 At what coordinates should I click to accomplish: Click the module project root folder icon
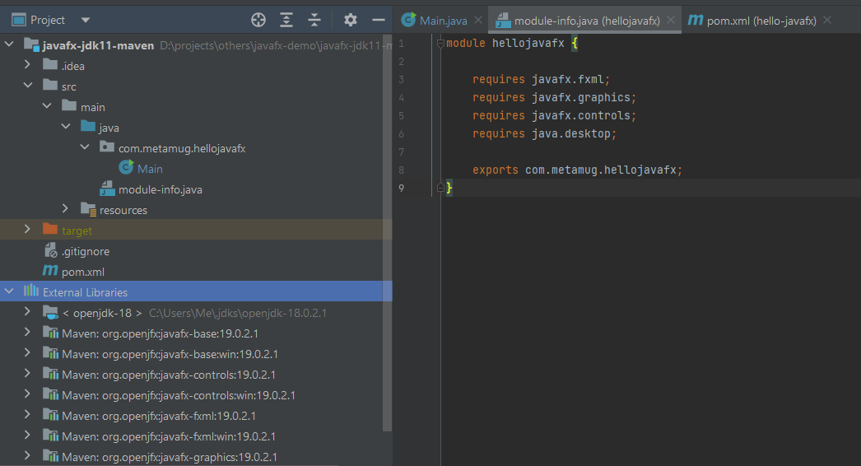coord(31,44)
